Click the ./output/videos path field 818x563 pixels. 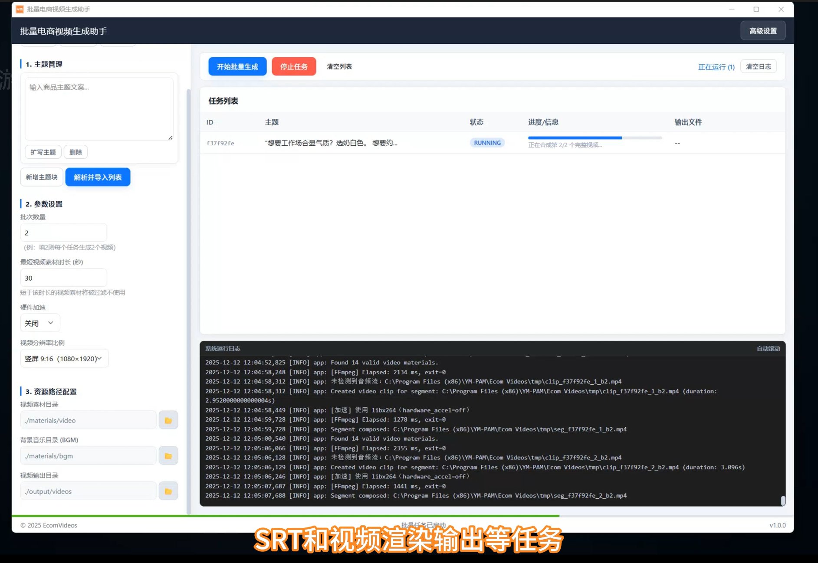point(88,491)
